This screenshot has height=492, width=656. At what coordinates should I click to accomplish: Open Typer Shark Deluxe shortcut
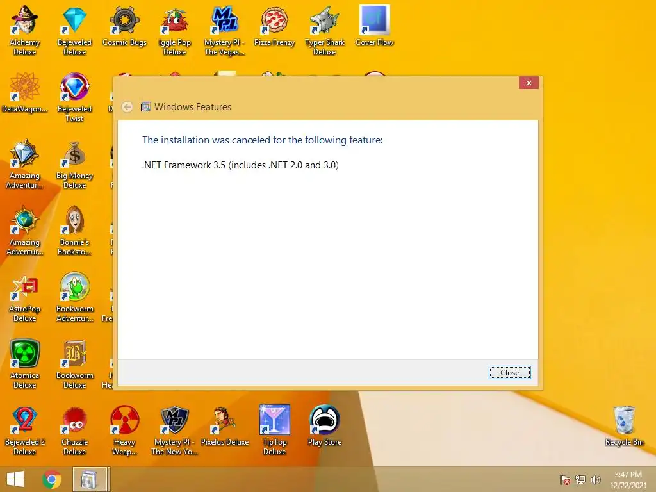325,30
